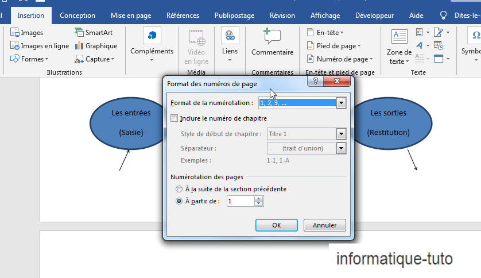Click the Images en ligne icon
Viewport: 481px width, 278px height.
[15, 46]
